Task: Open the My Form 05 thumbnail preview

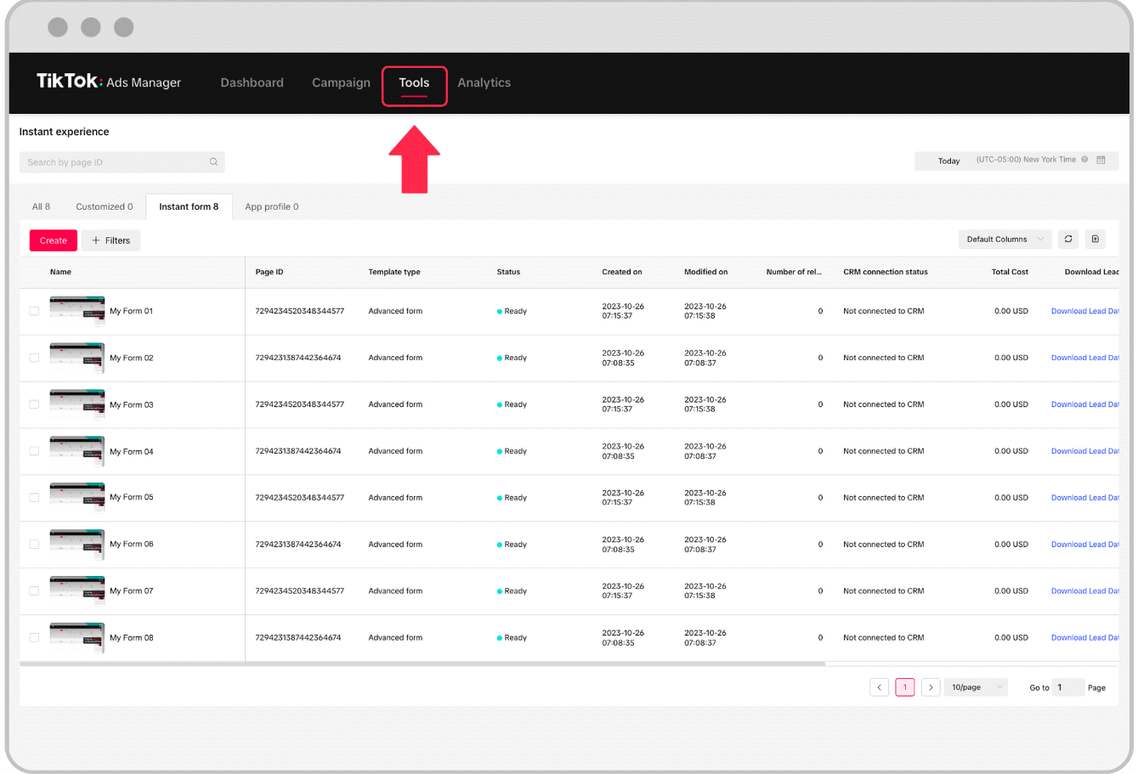Action: (77, 498)
